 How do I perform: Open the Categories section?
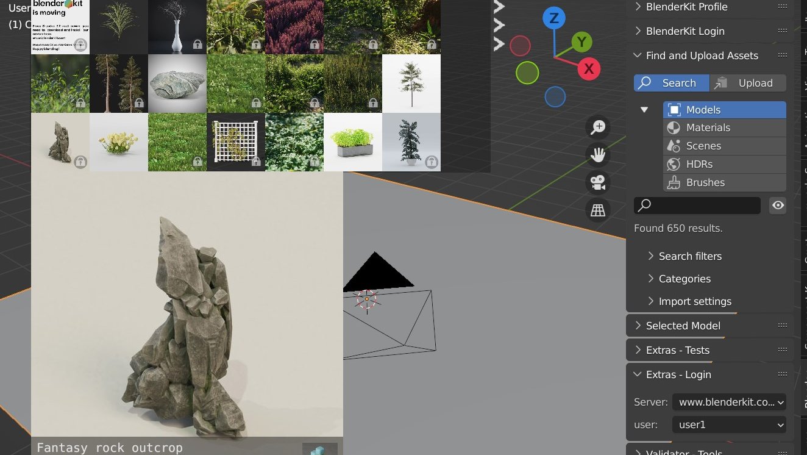click(684, 279)
